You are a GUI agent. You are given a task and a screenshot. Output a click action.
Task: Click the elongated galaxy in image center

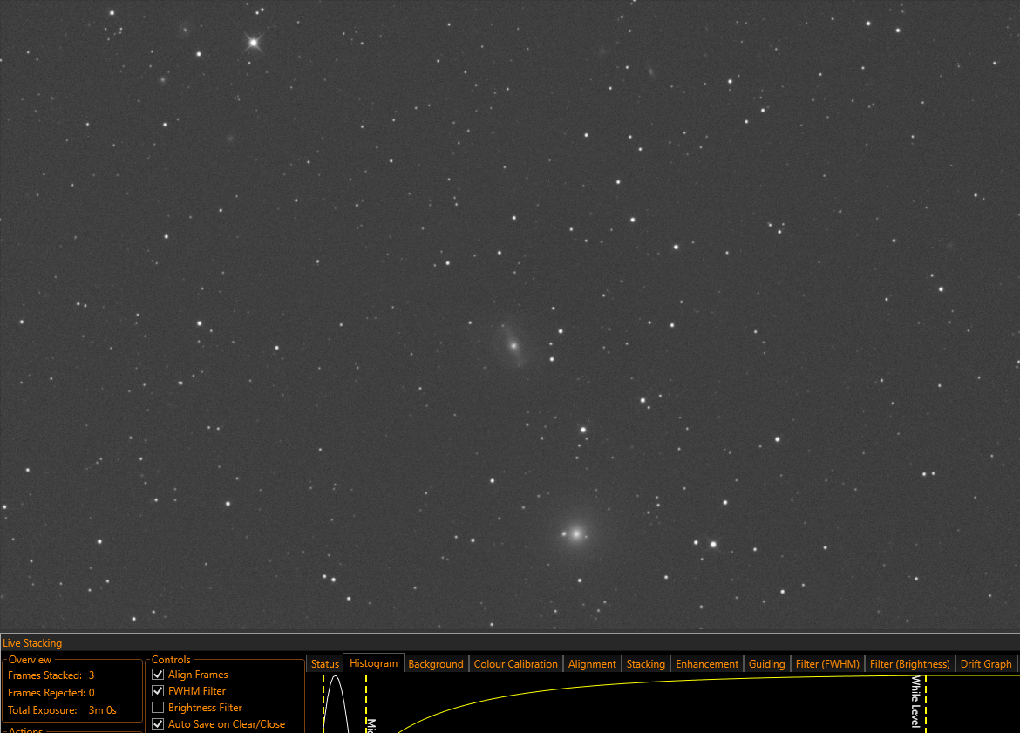coord(513,345)
